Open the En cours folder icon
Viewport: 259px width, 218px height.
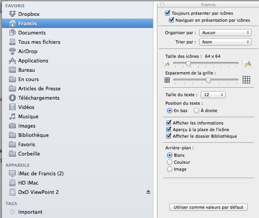coord(12,79)
